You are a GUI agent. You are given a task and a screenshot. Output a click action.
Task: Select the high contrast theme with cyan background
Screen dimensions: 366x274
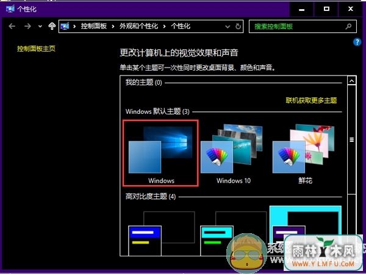306,231
